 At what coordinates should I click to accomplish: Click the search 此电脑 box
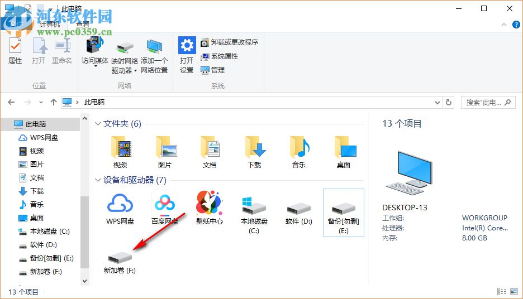pyautogui.click(x=488, y=103)
